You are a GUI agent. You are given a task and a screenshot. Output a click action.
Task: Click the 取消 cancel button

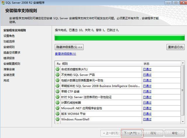pyautogui.click(x=153, y=133)
